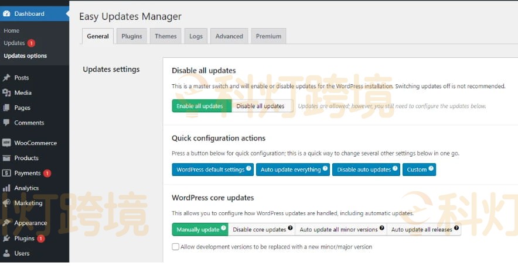Viewport: 518px width, 266px height.
Task: Open WooCommerce menu
Action: (35, 143)
